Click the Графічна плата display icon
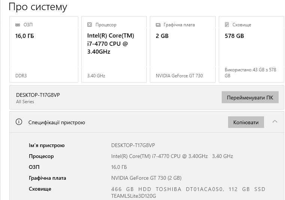The height and width of the screenshot is (200, 285). (x=158, y=25)
